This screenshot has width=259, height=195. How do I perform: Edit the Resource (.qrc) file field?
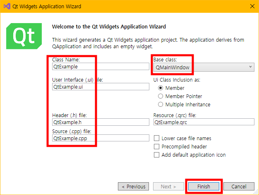[x=204, y=122]
